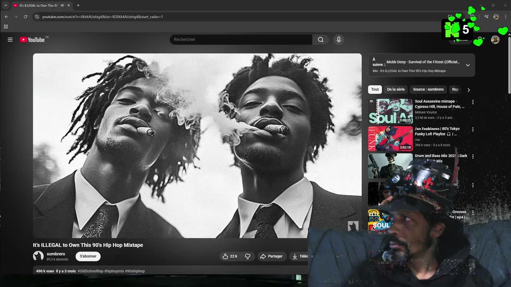Image resolution: width=511 pixels, height=287 pixels.
Task: Click the main video player image
Action: pyautogui.click(x=197, y=146)
